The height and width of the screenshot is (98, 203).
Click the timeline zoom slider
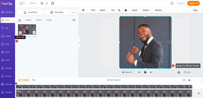[189, 80]
